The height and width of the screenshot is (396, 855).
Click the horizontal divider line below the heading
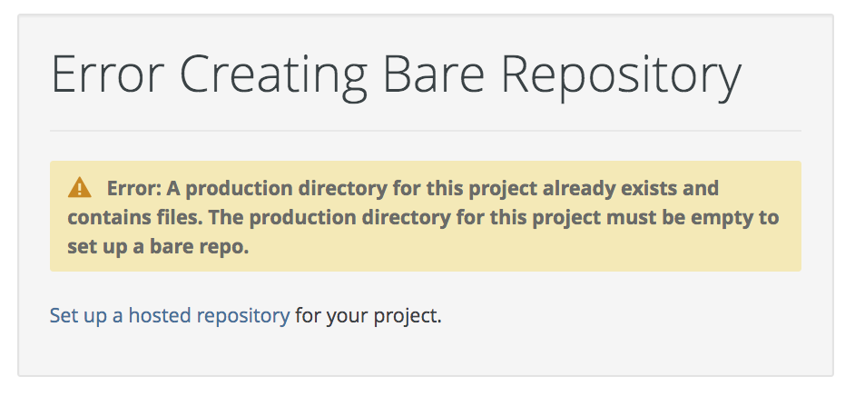426,131
